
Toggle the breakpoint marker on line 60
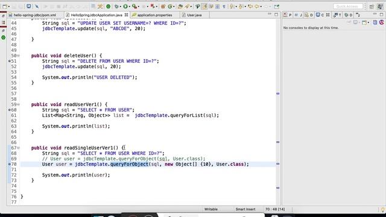(x=10, y=110)
